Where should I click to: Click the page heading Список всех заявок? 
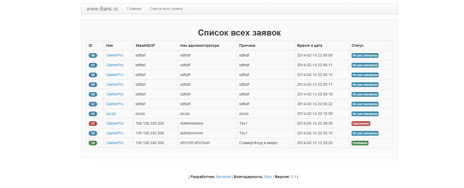click(239, 33)
